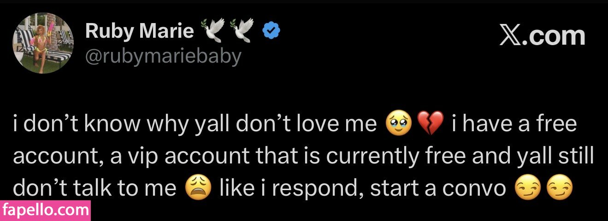Click the second dove emoji beside the badge
Viewport: 608px width, 221px height.
pyautogui.click(x=242, y=31)
